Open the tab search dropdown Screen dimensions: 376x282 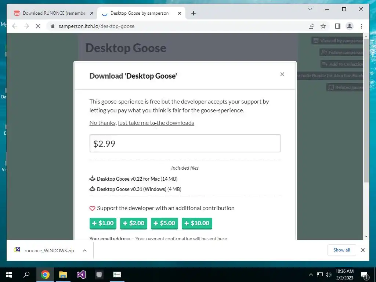click(310, 9)
